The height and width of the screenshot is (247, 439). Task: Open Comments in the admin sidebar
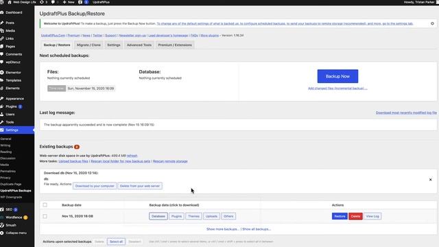pyautogui.click(x=14, y=54)
